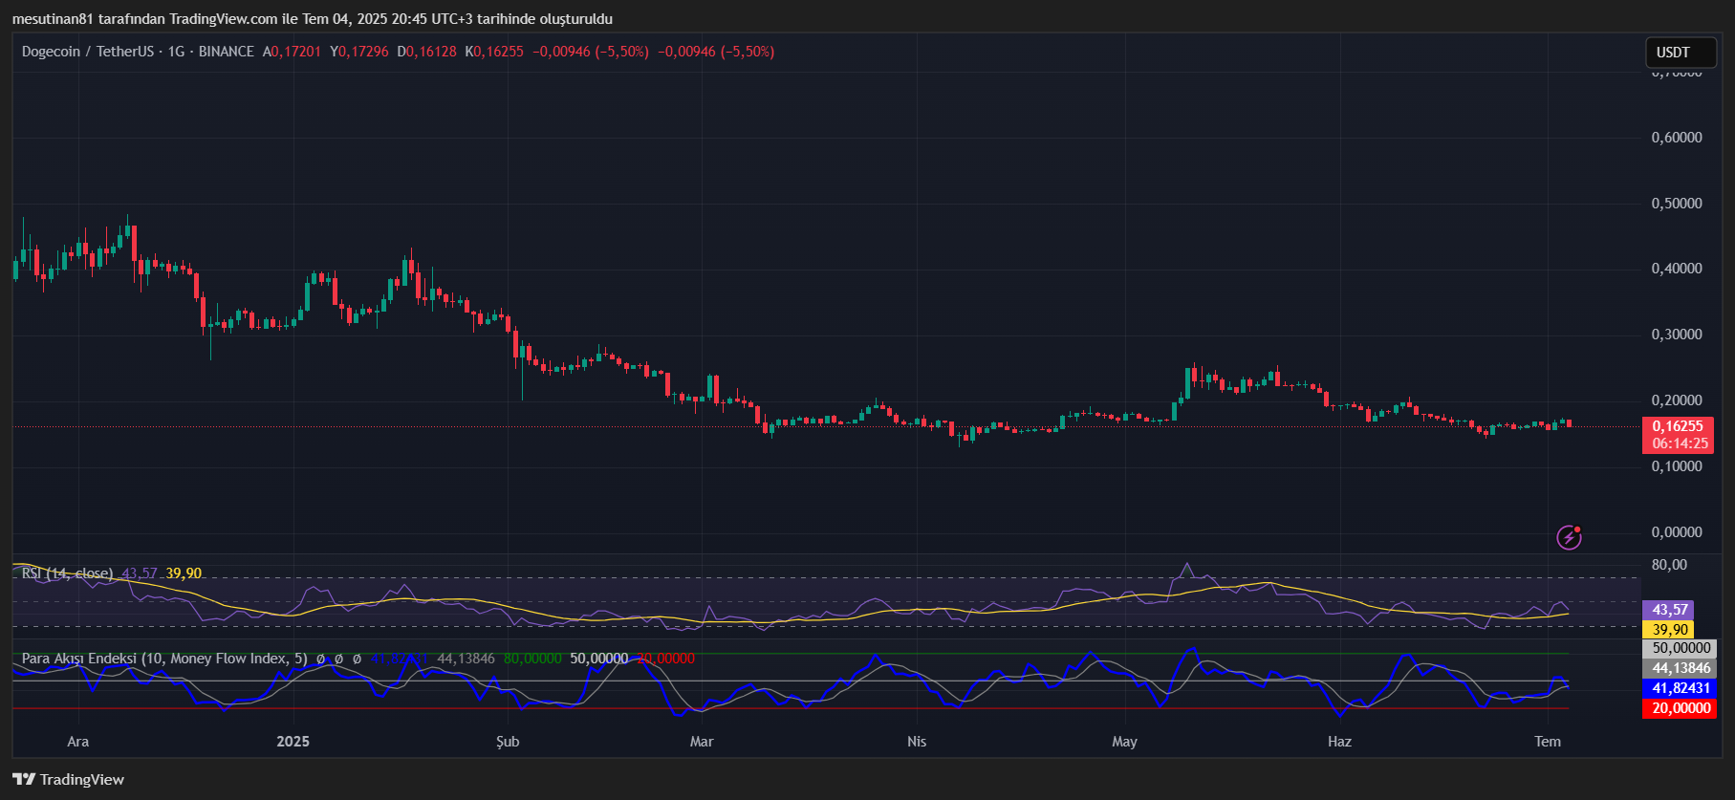Image resolution: width=1735 pixels, height=800 pixels.
Task: Click the Ara month label on time axis
Action: [x=78, y=742]
